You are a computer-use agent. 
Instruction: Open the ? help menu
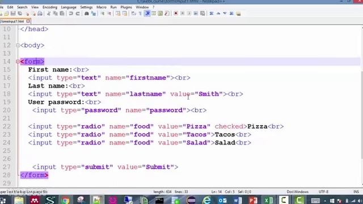[153, 7]
